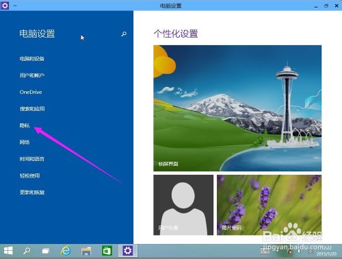The image size is (342, 259).
Task: Select 轻松使用 ease of access
Action: [x=29, y=175]
